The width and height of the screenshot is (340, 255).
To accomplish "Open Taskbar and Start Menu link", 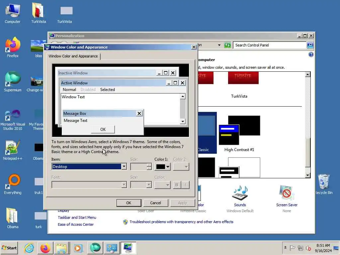I will point(77,217).
